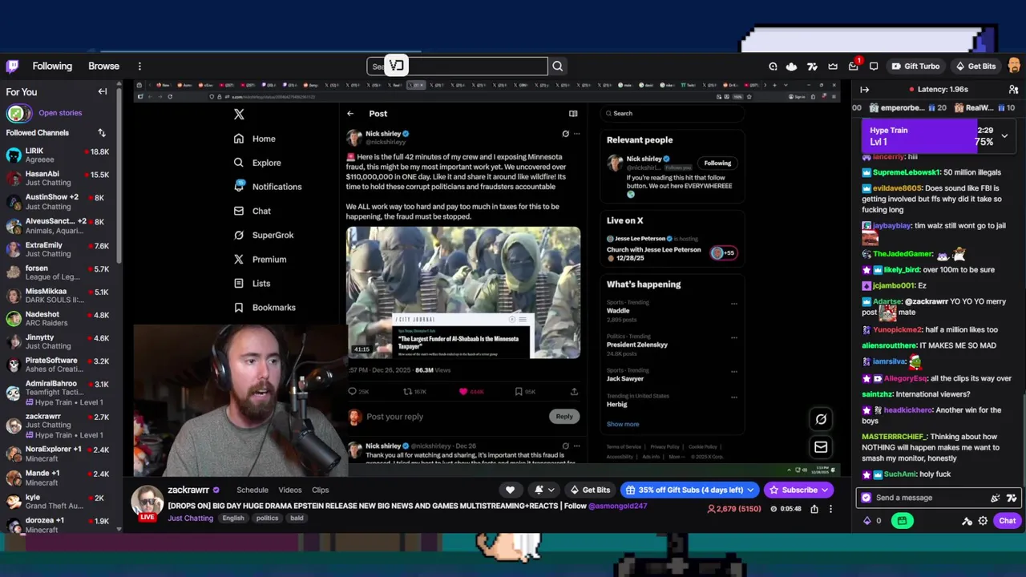The height and width of the screenshot is (577, 1026).
Task: Open the cowboy hat icon in top bar
Action: tap(792, 67)
